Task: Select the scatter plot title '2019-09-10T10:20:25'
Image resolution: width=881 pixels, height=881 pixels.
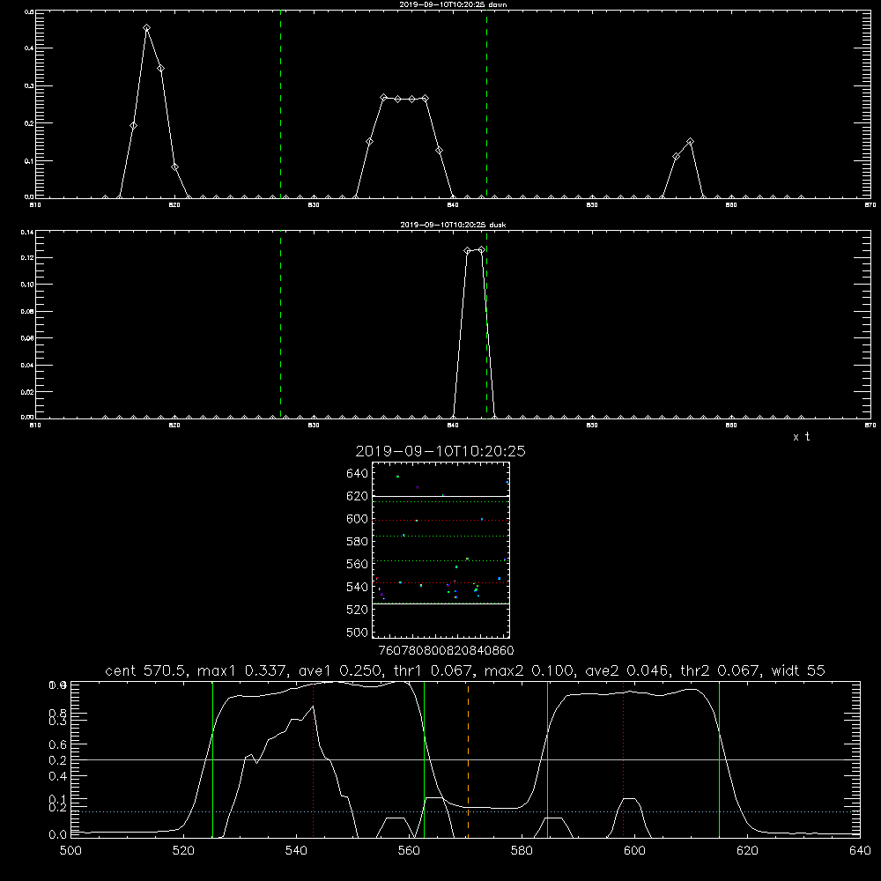Action: click(440, 451)
